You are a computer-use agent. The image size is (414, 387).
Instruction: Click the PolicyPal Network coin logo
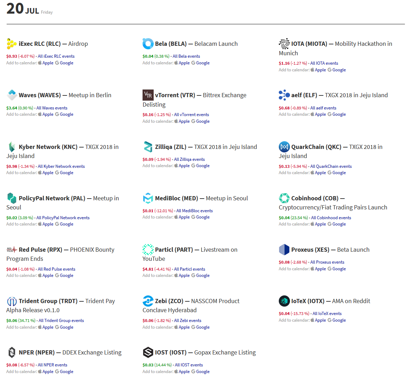tap(12, 198)
